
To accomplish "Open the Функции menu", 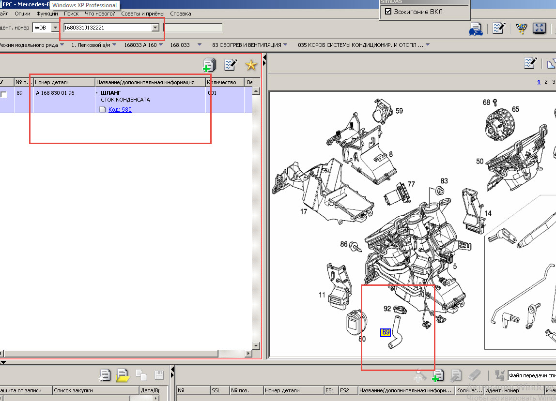I will [47, 14].
